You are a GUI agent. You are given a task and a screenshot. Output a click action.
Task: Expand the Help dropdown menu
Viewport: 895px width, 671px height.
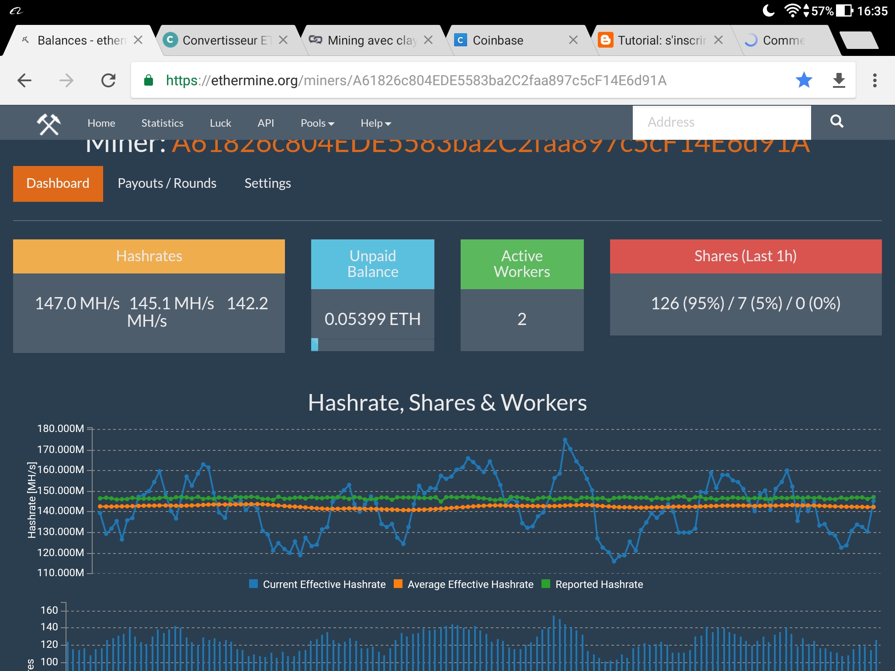(375, 123)
